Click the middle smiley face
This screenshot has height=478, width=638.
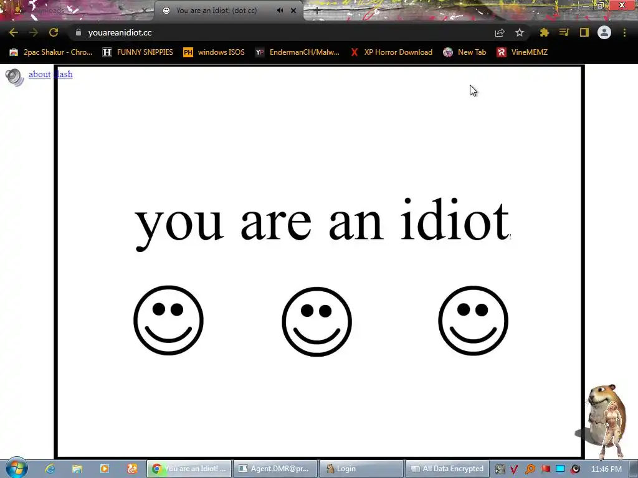(x=317, y=322)
